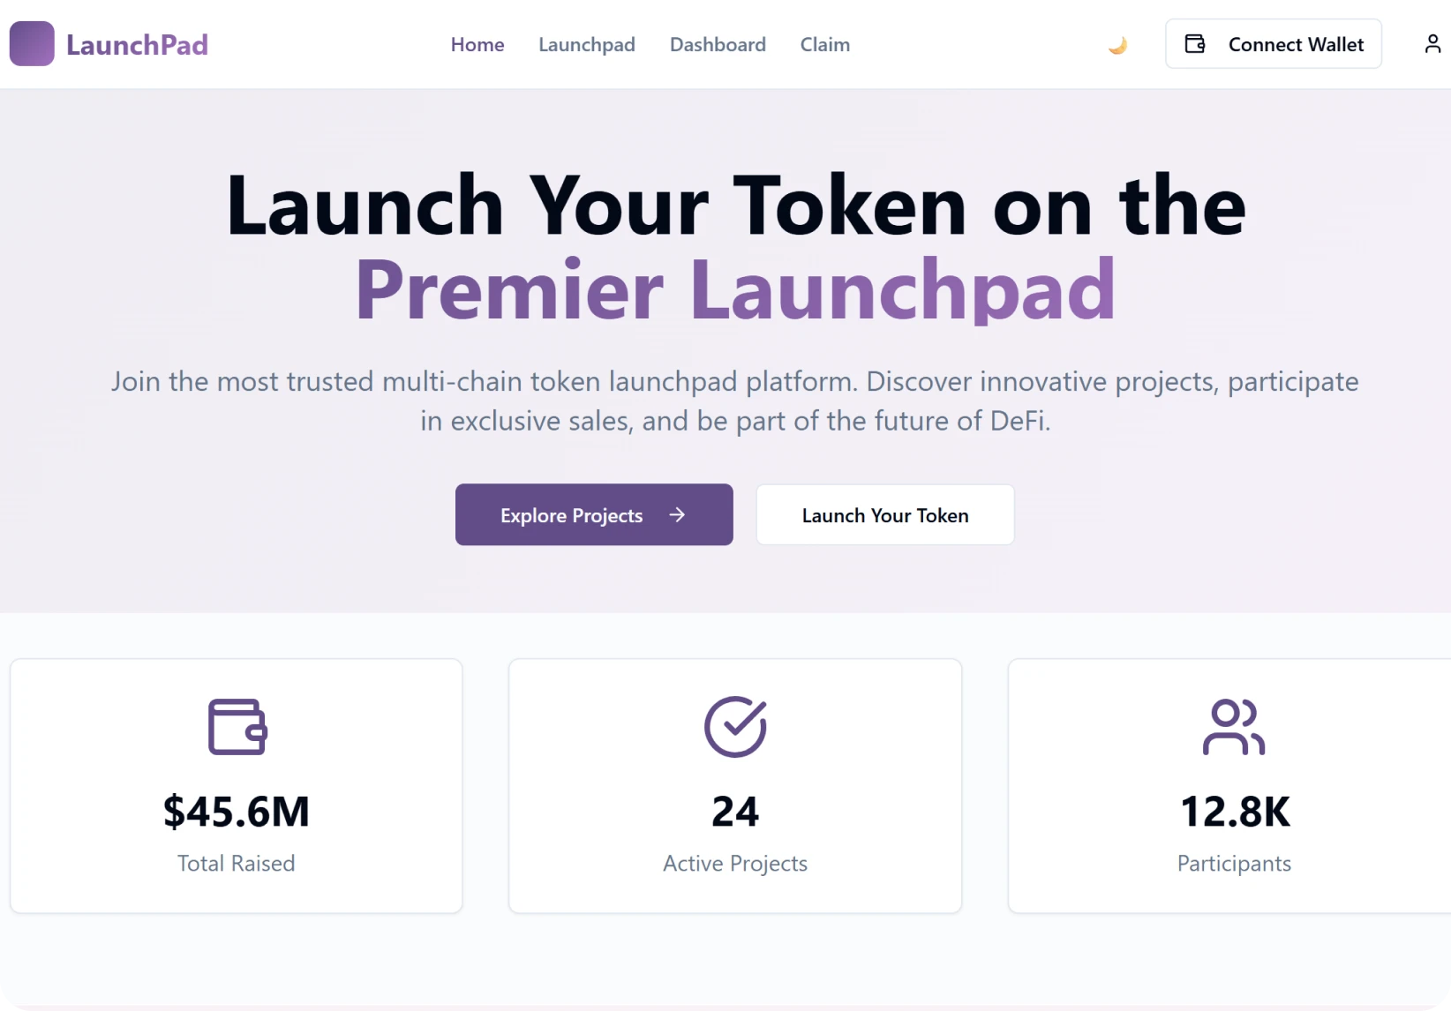
Task: Click the 24 Active Projects stat card
Action: coord(735,785)
